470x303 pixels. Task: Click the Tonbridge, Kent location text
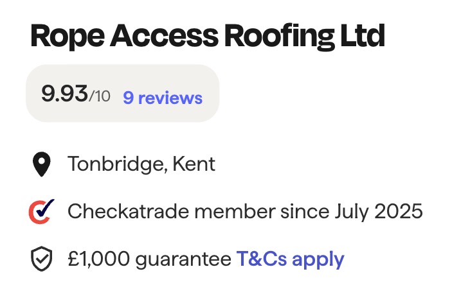pos(141,164)
